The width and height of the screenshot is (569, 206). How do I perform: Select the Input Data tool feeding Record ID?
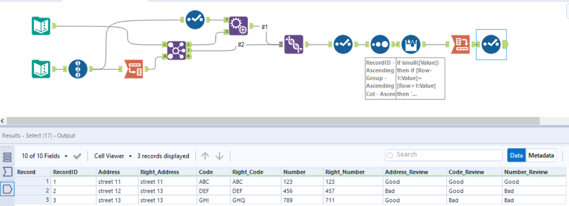pyautogui.click(x=40, y=69)
